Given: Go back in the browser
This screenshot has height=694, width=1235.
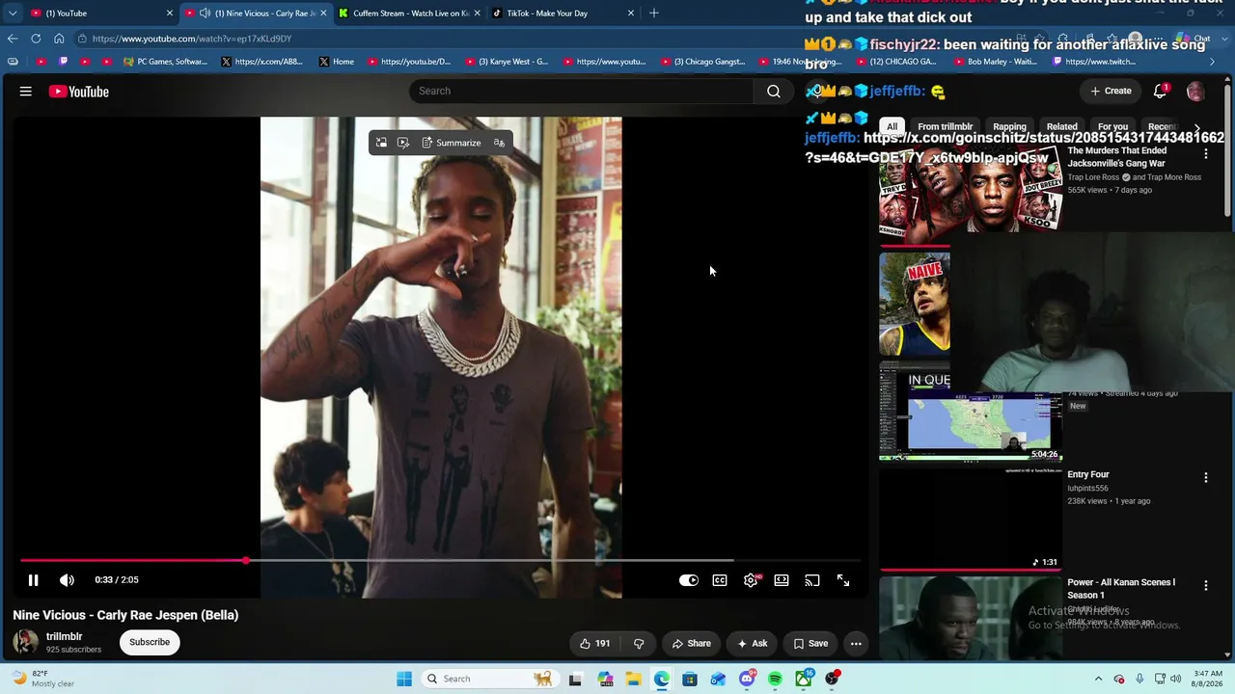Looking at the screenshot, I should pos(13,39).
